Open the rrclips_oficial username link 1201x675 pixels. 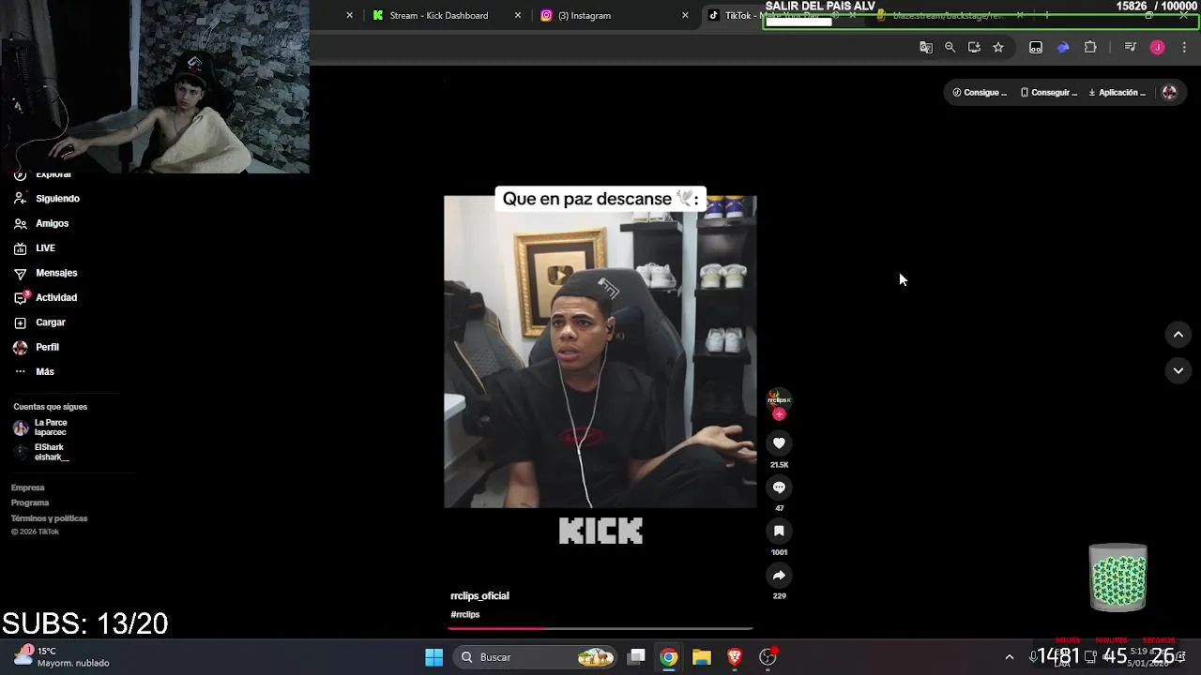tap(479, 596)
